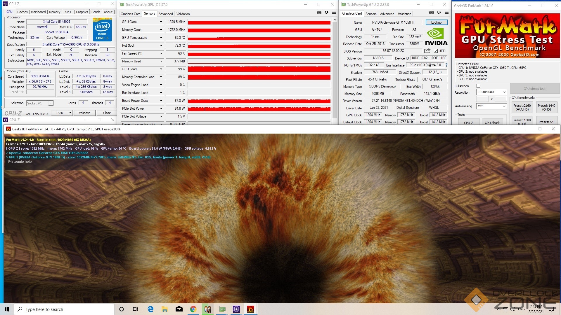
Task: Click the Lookup button in GPU-Z
Action: 436,22
